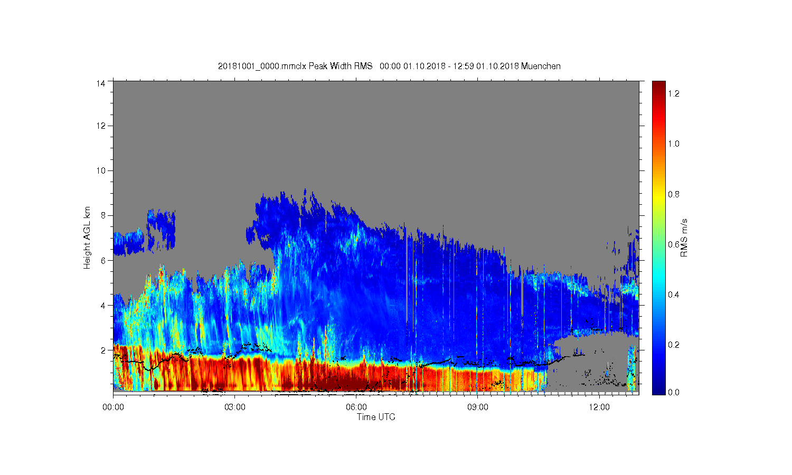Viewport: 792px width, 475px height.
Task: Click the height tick label 6
Action: tap(102, 260)
